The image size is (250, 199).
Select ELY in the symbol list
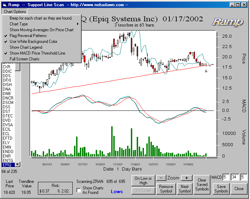[8, 143]
